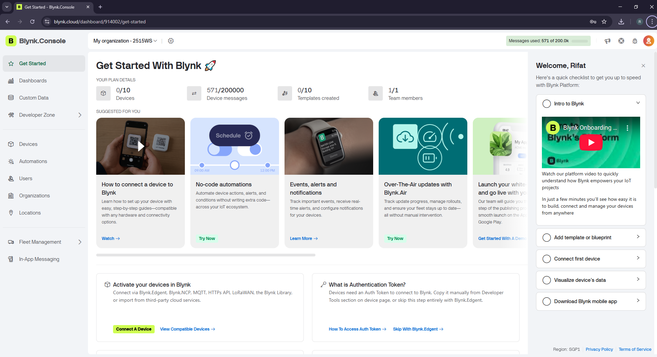
Task: Open My organization dropdown
Action: (x=125, y=41)
